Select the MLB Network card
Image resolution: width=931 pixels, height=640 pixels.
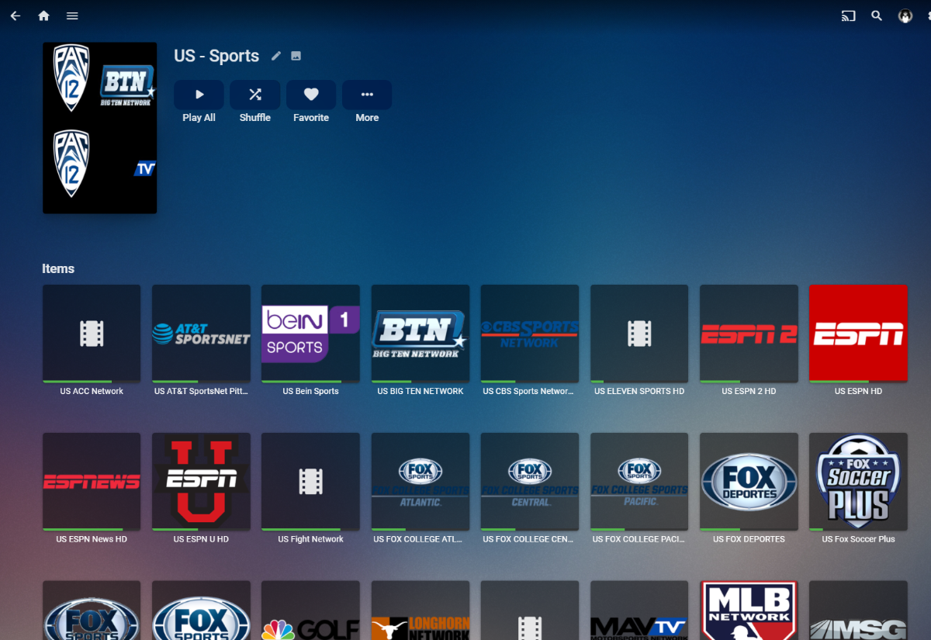[749, 611]
